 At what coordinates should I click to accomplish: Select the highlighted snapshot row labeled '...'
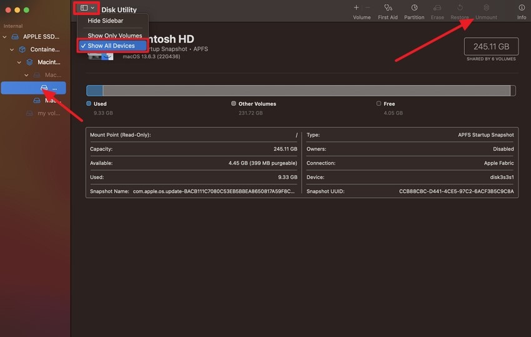click(34, 88)
